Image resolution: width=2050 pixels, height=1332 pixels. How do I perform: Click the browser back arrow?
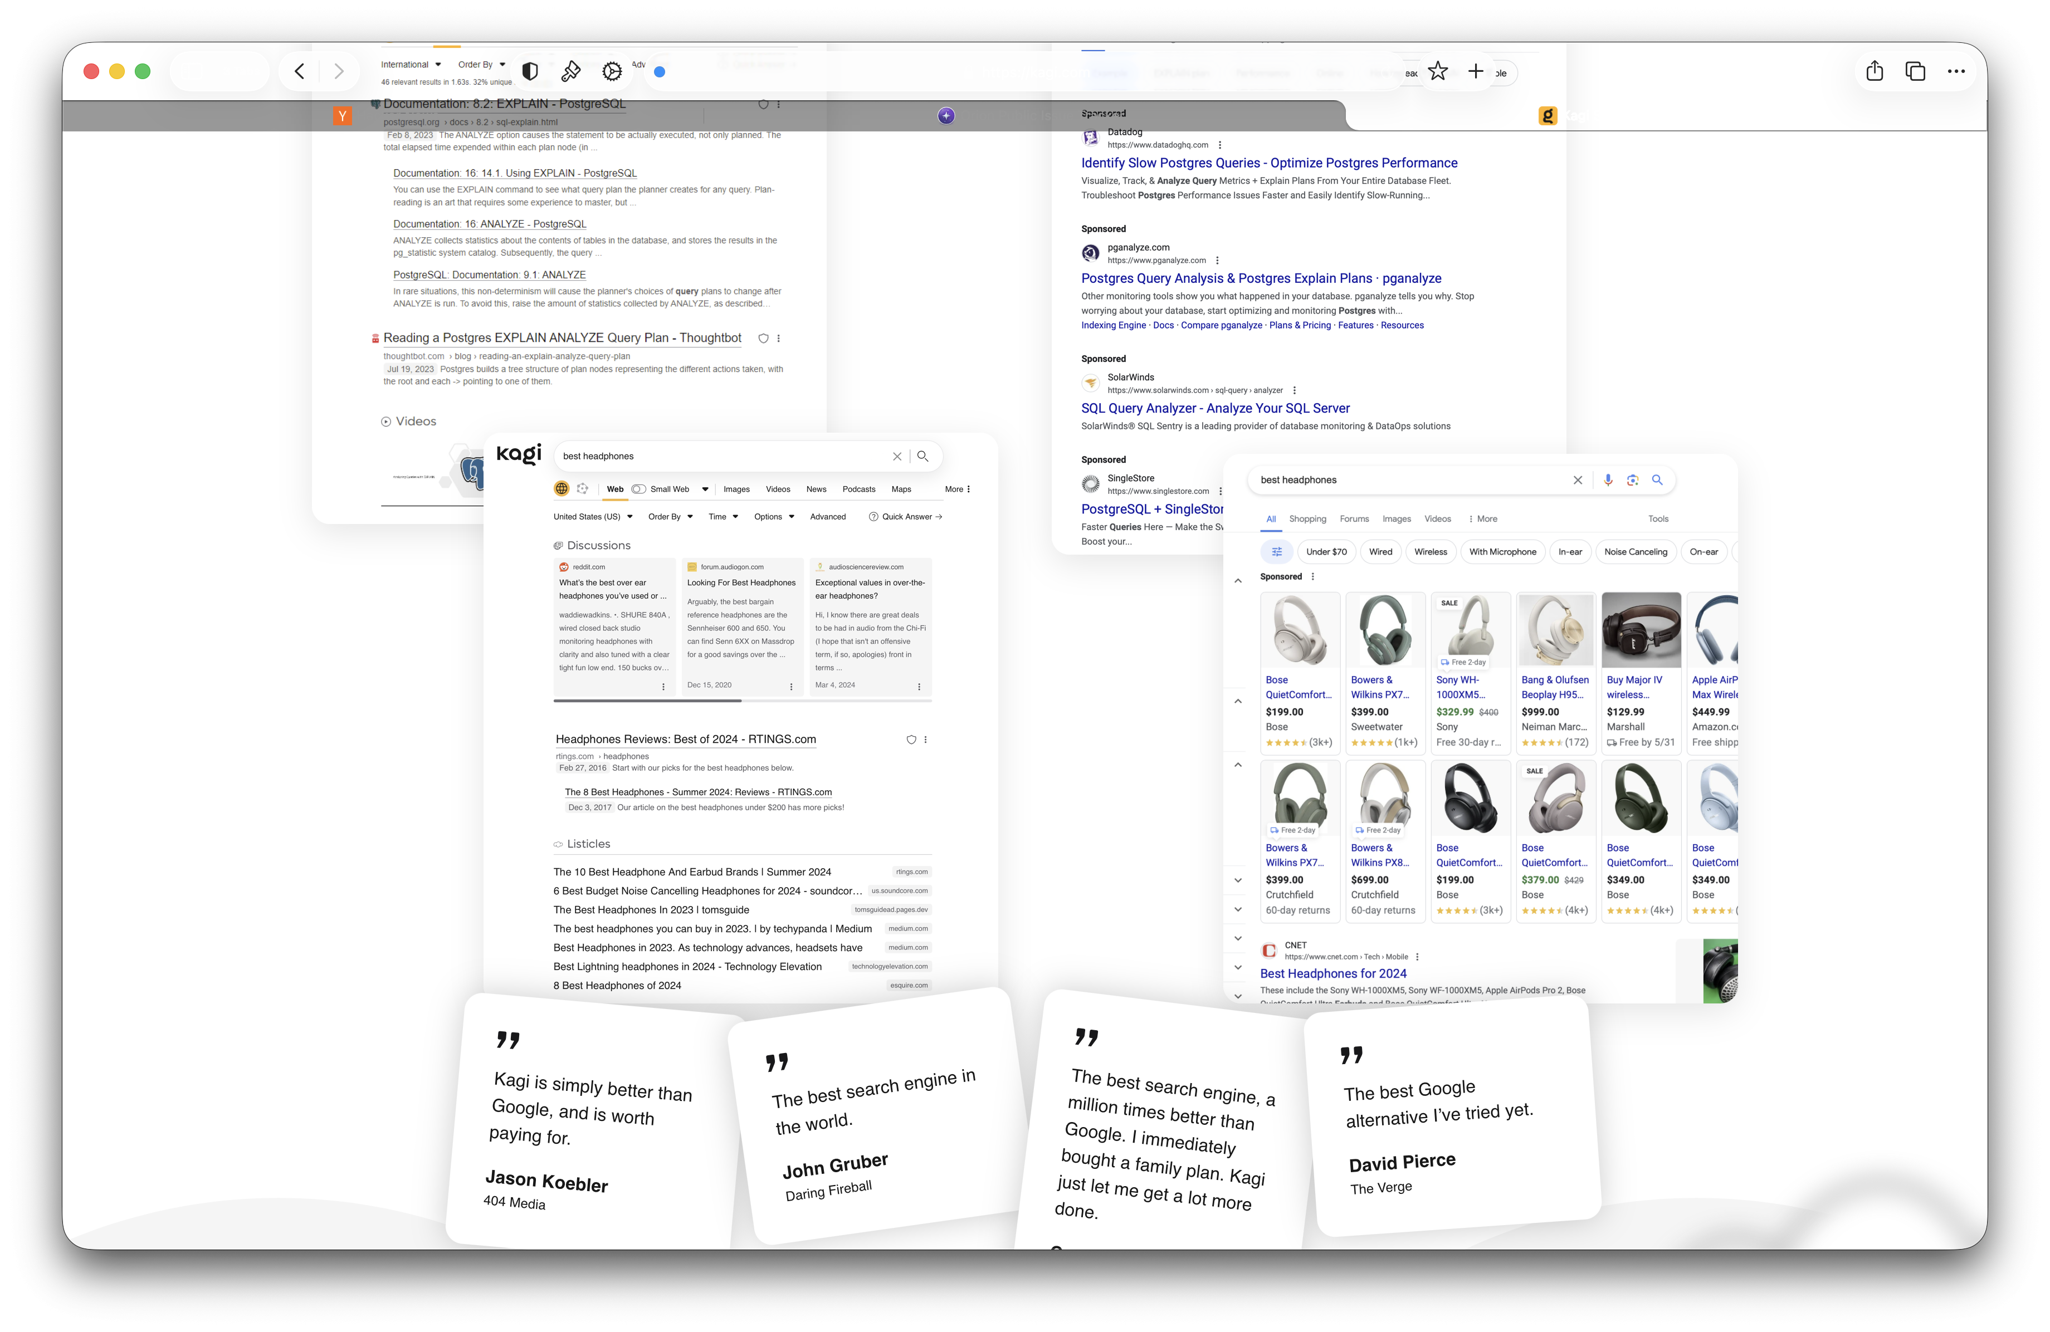point(300,71)
